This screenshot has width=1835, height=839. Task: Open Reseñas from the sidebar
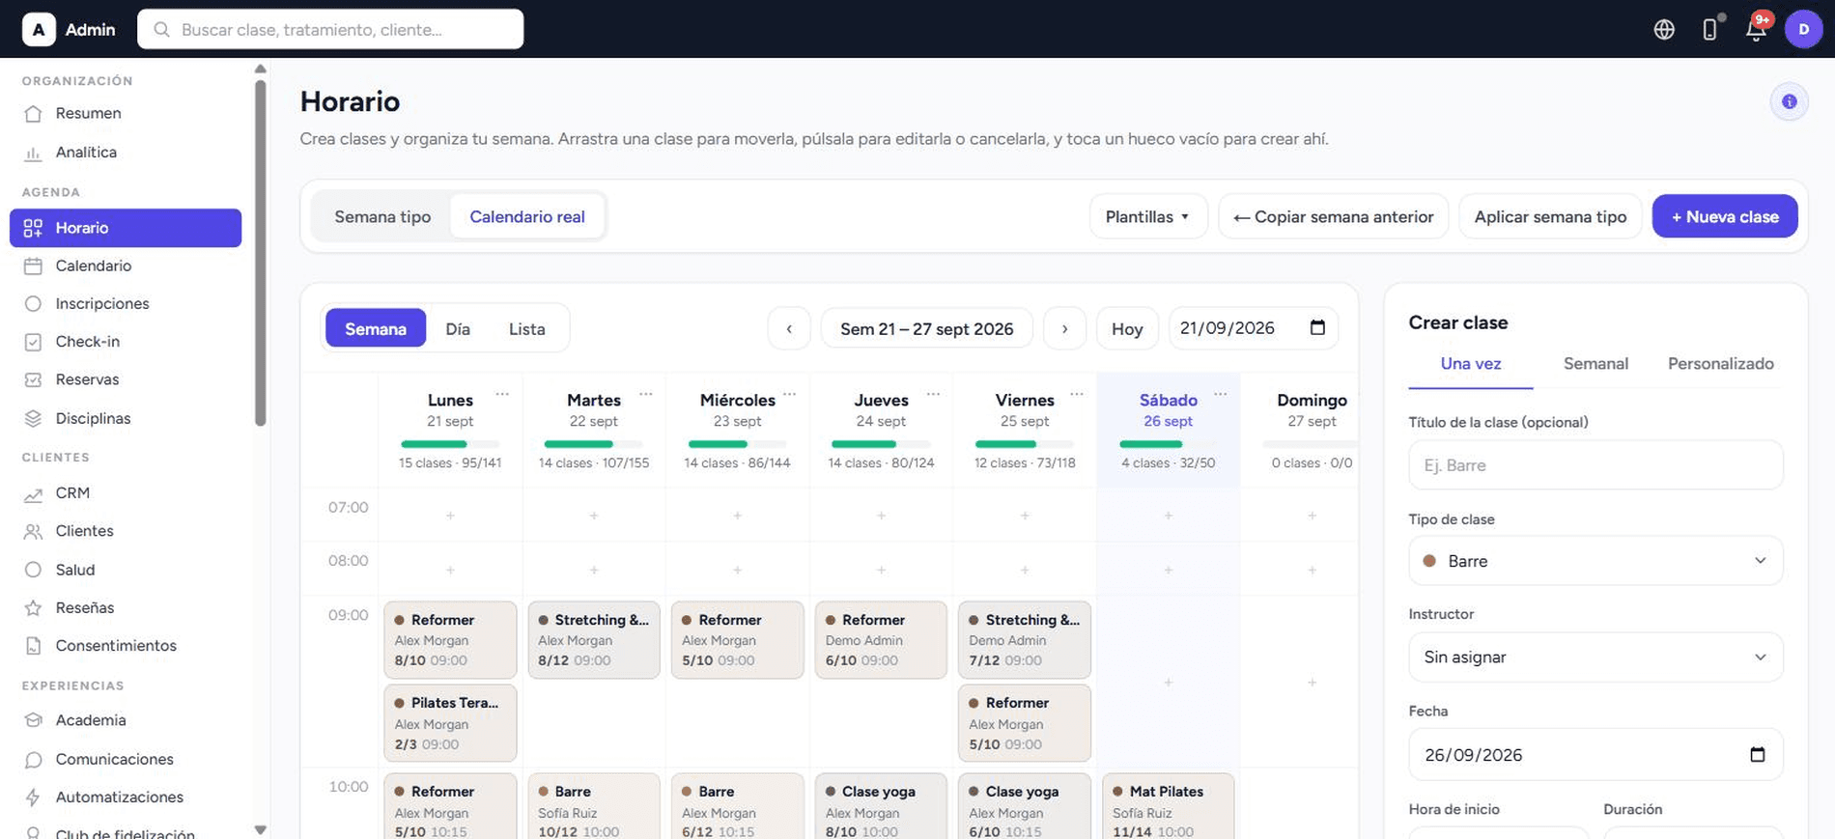click(126, 607)
